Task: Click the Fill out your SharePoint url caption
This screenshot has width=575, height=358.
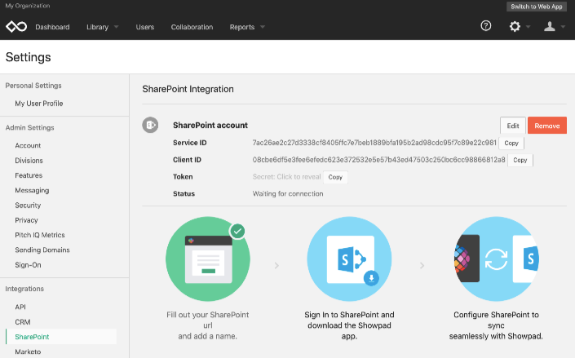Action: point(207,325)
